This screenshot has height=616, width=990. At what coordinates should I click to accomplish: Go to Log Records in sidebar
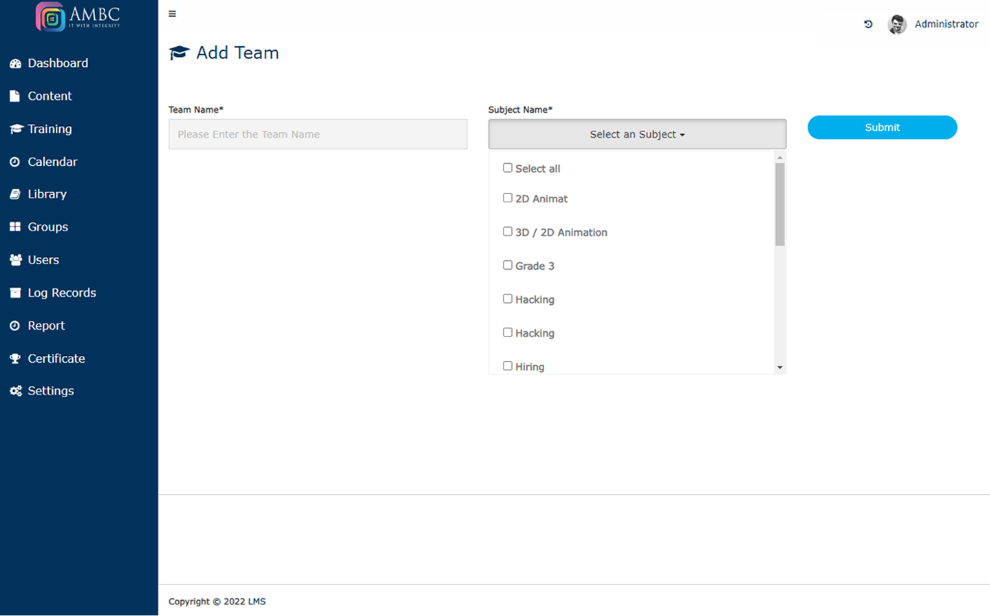pyautogui.click(x=61, y=293)
